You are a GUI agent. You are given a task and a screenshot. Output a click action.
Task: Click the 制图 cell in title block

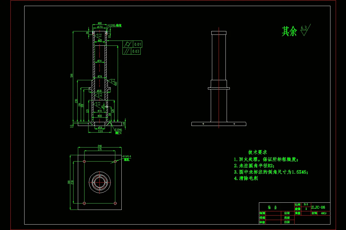[x=262, y=213]
